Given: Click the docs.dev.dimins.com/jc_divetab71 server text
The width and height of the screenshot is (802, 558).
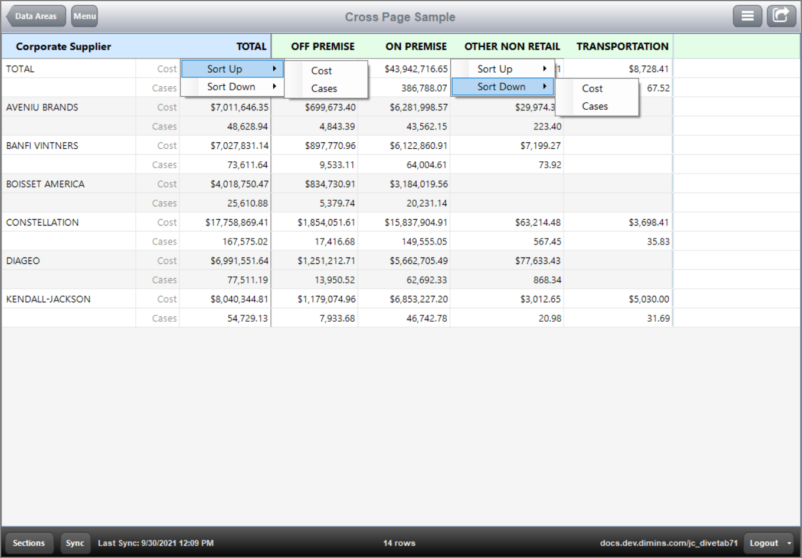Looking at the screenshot, I should [669, 543].
